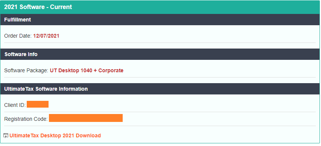Click the word Corporate in package name
The width and height of the screenshot is (321, 146).
point(111,71)
